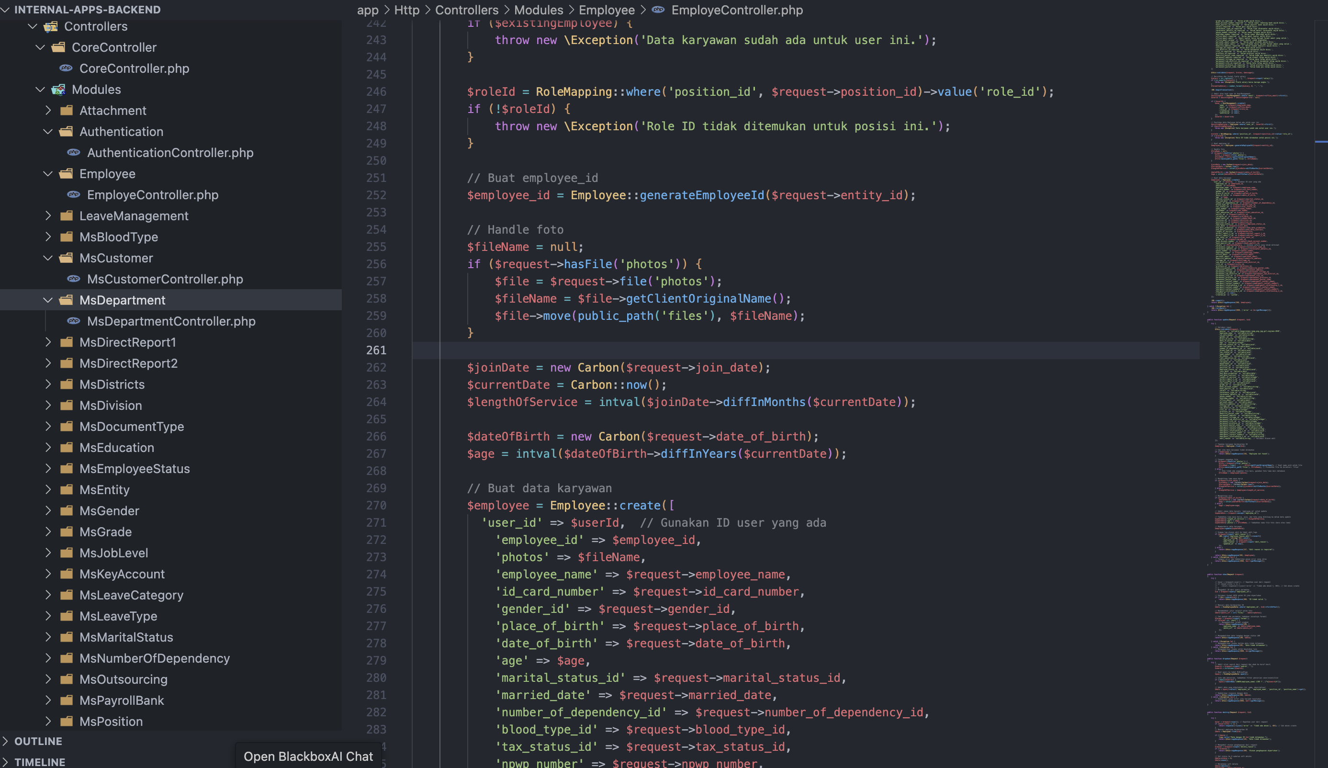Collapse the MsDepartment folder chevron
The image size is (1328, 768).
[48, 301]
